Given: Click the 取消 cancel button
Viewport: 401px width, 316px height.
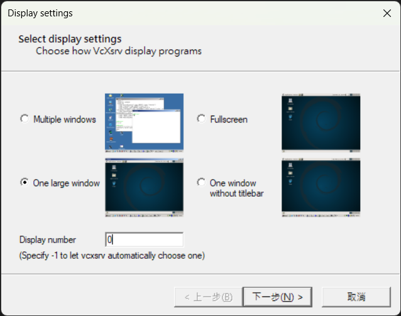Looking at the screenshot, I should click(356, 297).
